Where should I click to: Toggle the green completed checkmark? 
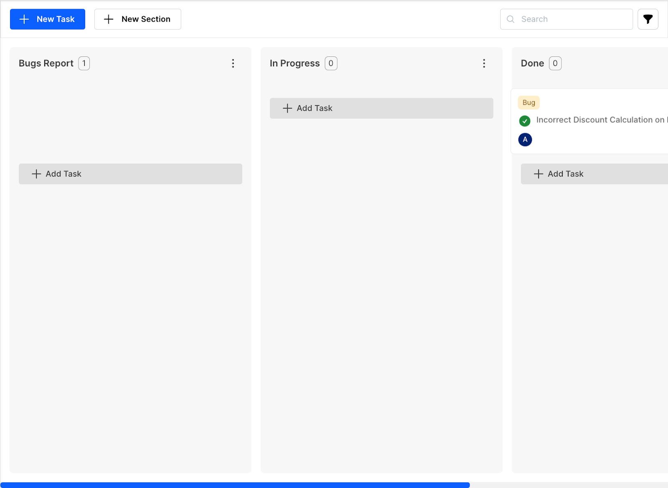[x=525, y=121]
